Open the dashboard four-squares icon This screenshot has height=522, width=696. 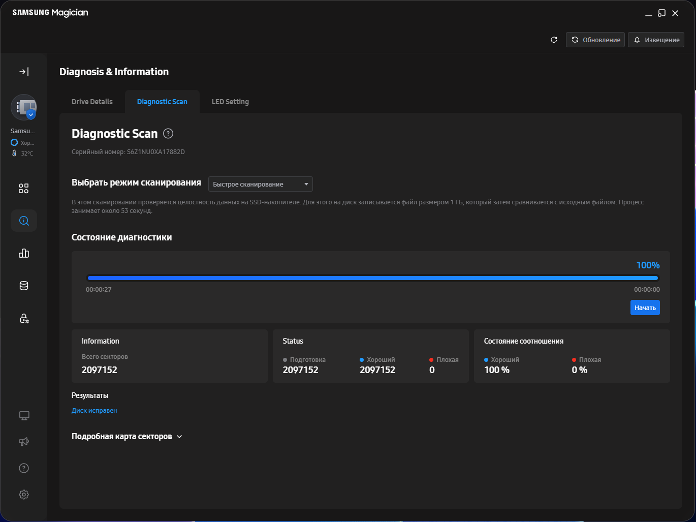[24, 189]
